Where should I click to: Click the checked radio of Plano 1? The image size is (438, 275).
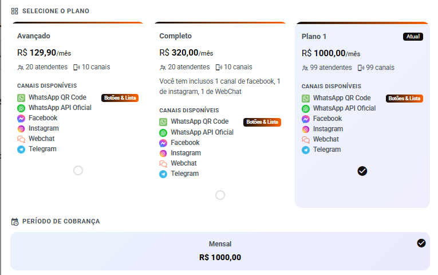pyautogui.click(x=362, y=171)
